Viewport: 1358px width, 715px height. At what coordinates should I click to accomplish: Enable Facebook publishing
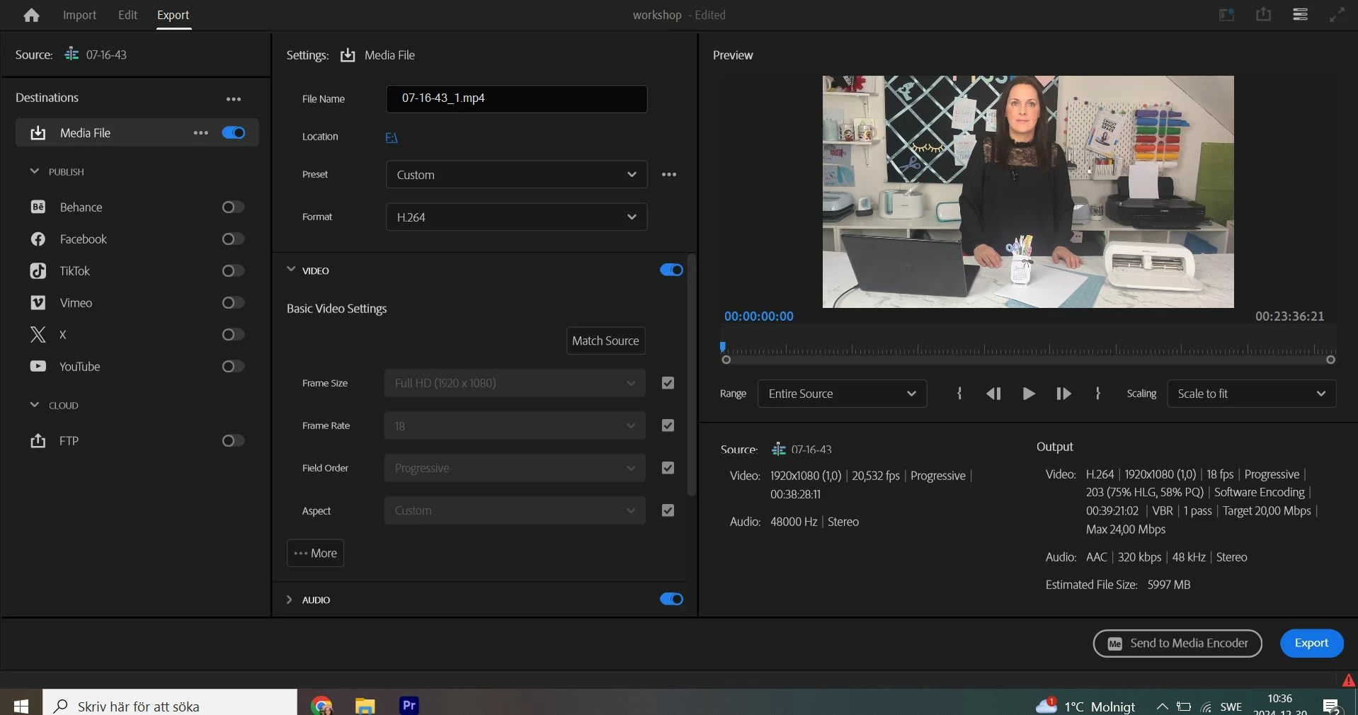(233, 239)
